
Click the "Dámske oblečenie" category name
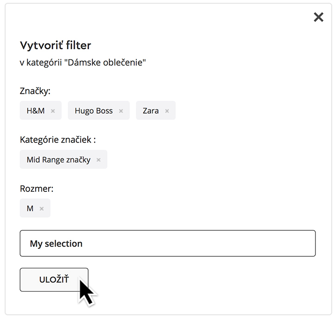pos(105,62)
